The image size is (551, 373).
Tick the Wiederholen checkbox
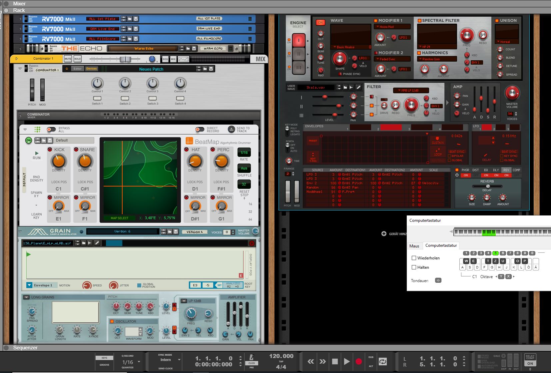(414, 258)
